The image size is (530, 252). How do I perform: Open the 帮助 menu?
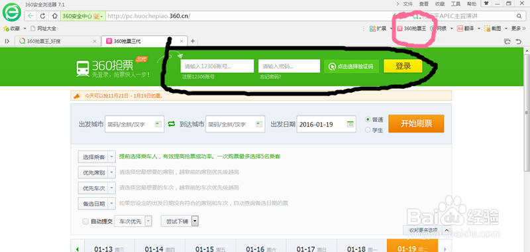472,4
